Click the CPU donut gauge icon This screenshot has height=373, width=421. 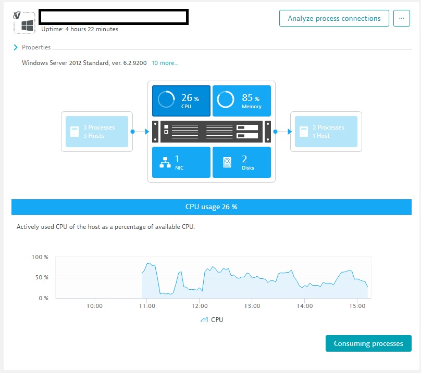[x=166, y=99]
